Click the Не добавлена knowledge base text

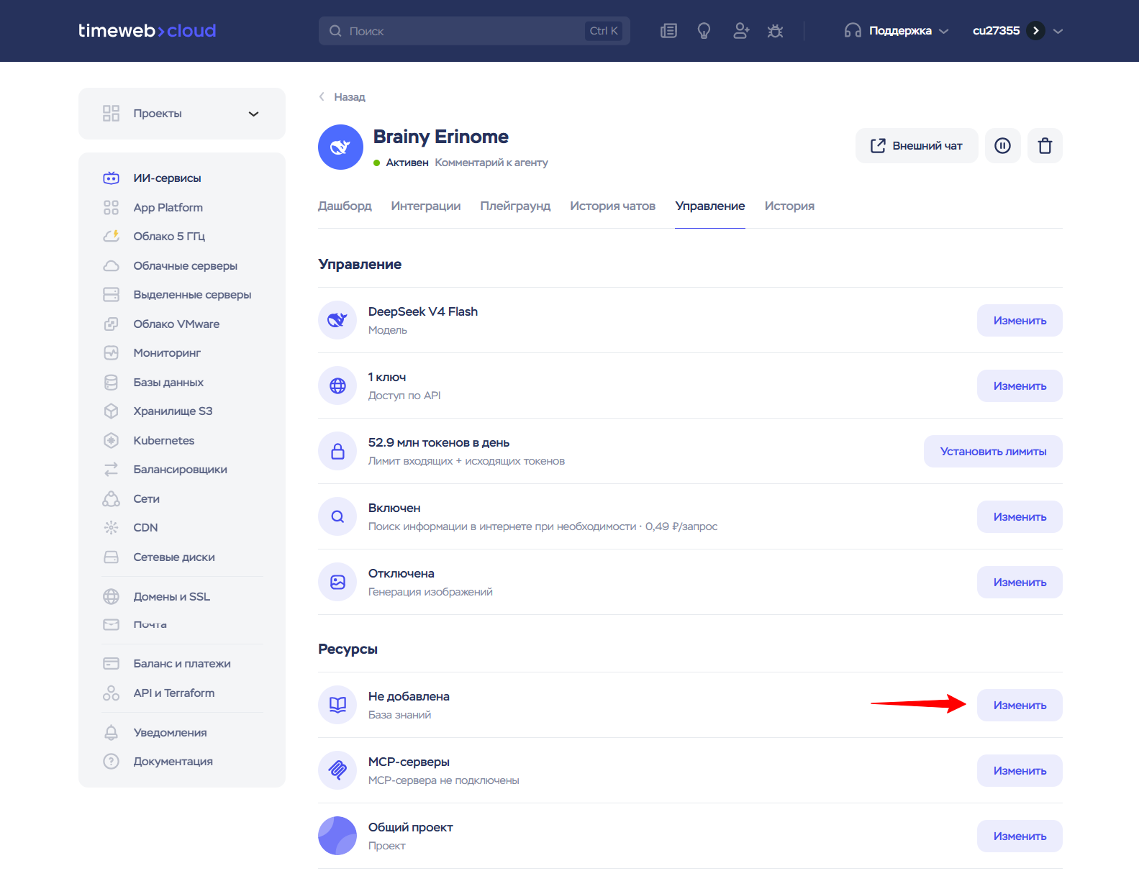[409, 696]
